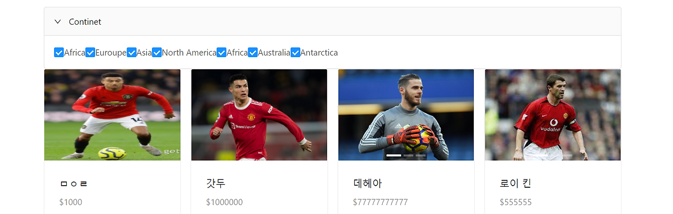Open the 로이 킨 product image
This screenshot has width=673, height=214.
click(x=553, y=115)
